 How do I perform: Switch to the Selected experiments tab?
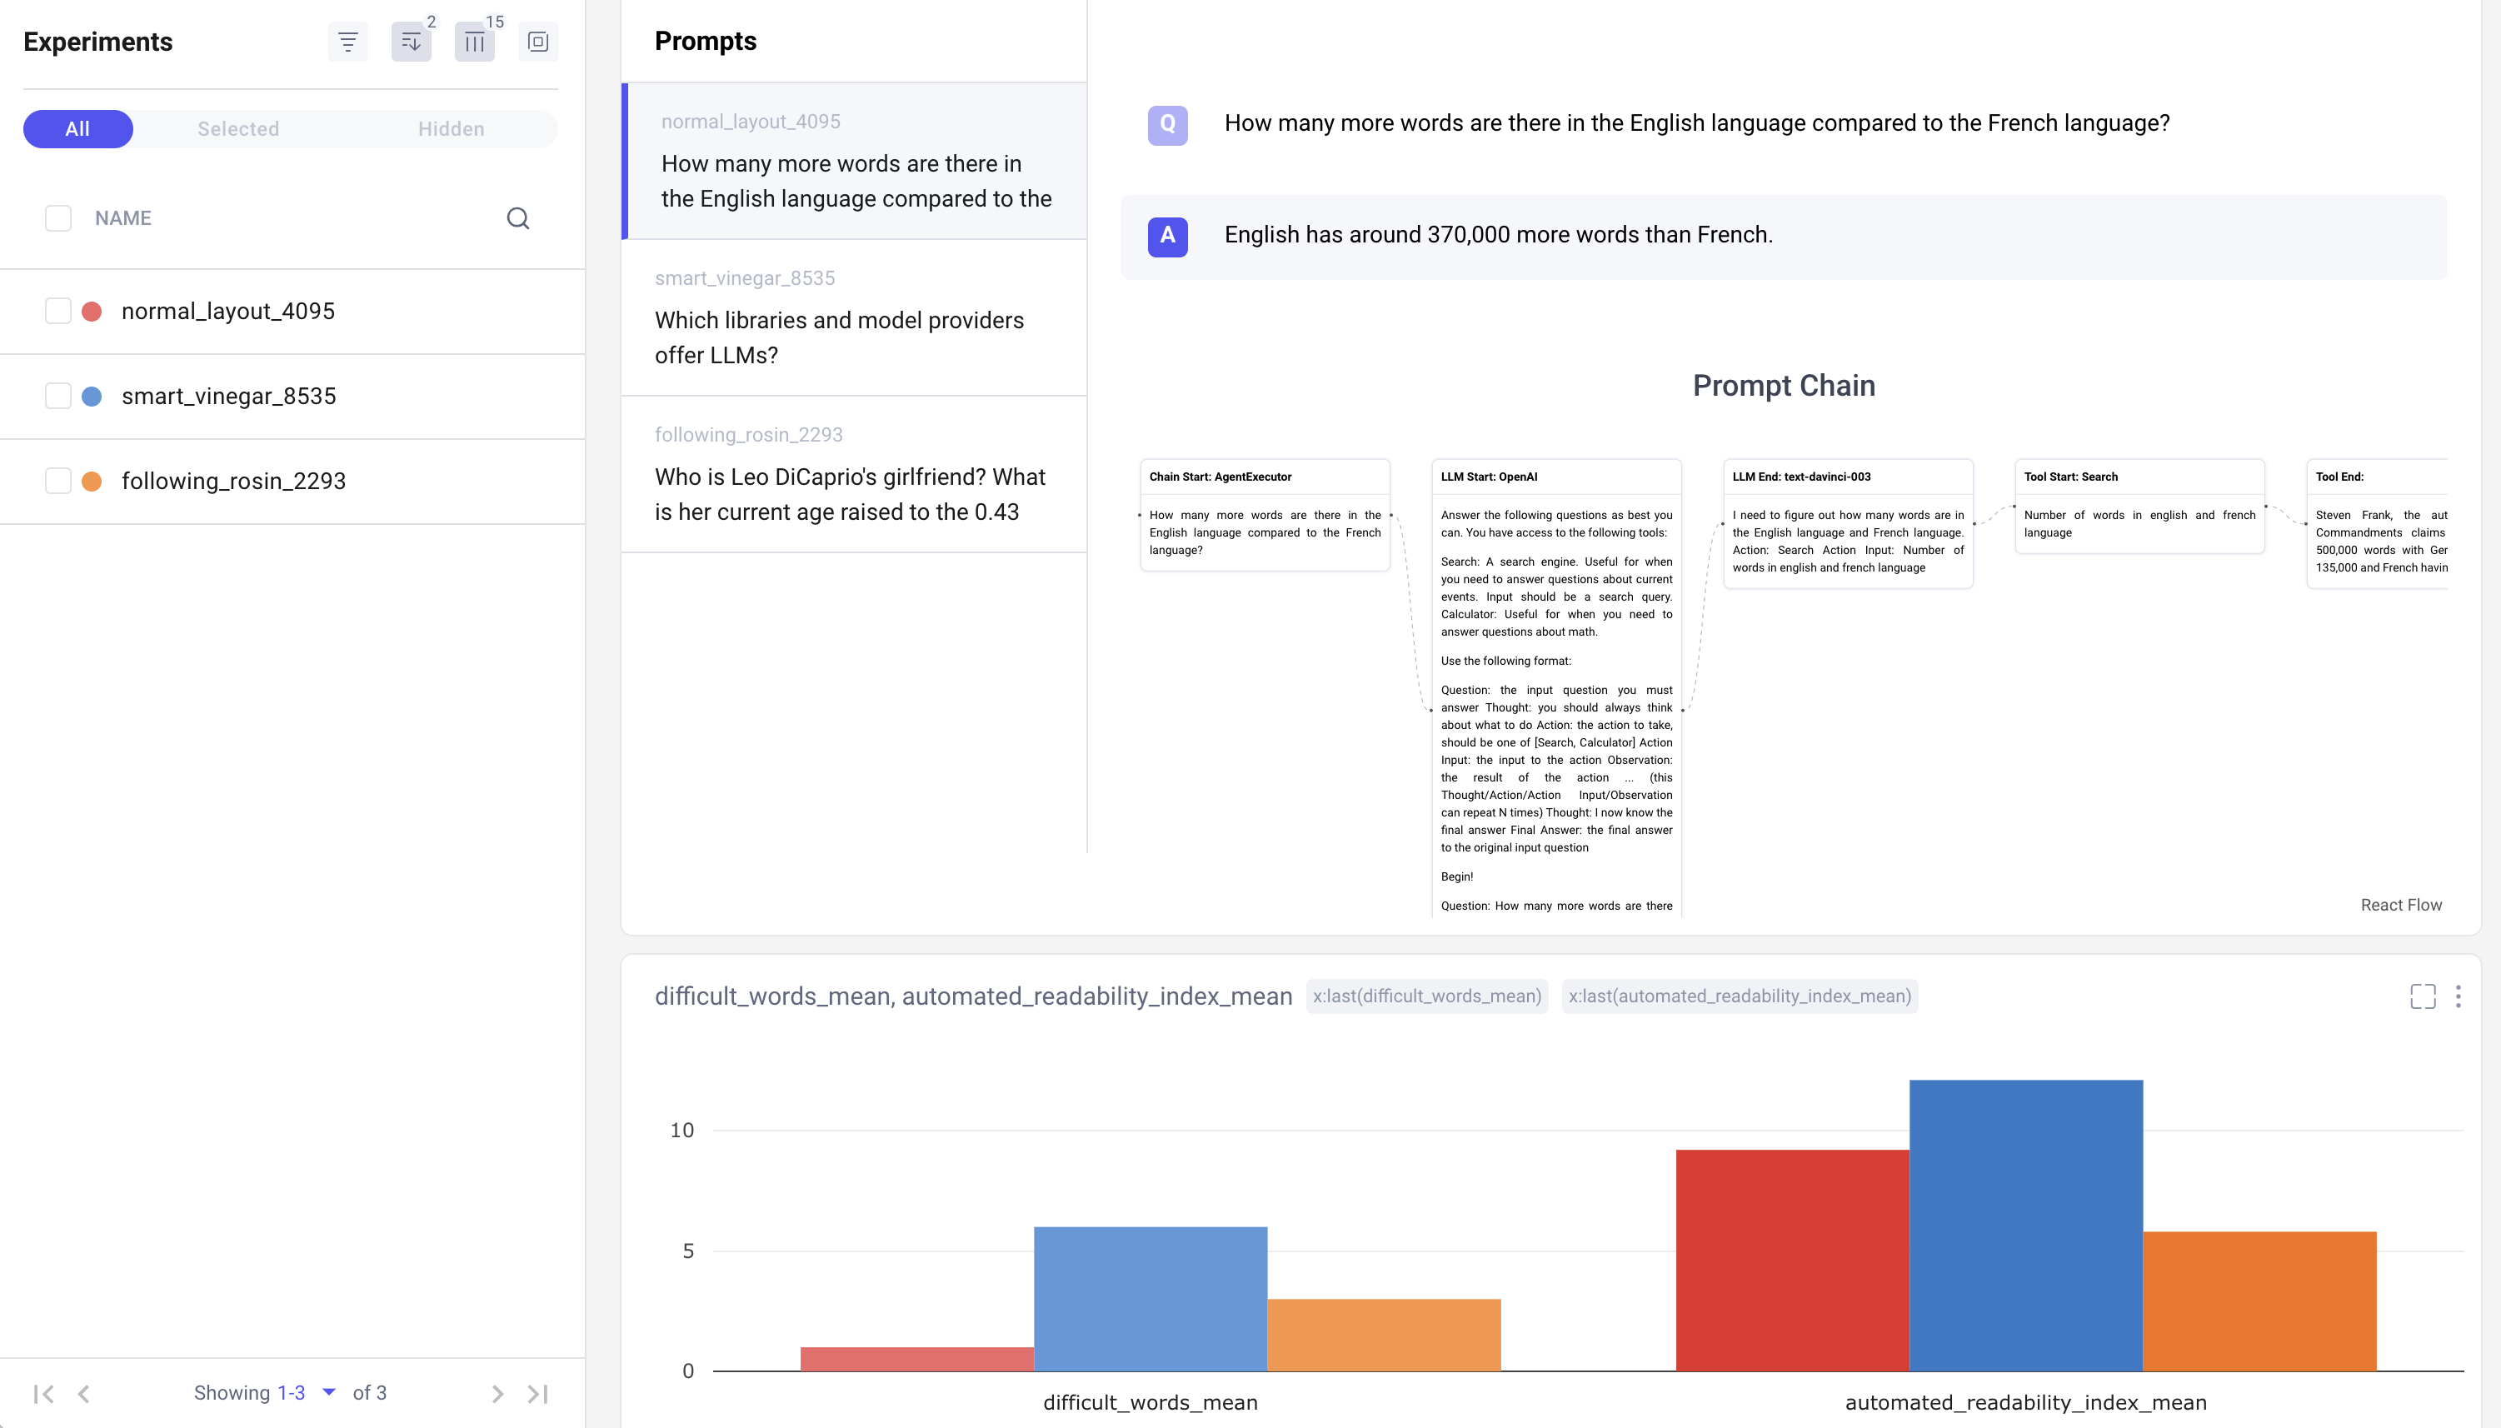tap(238, 128)
